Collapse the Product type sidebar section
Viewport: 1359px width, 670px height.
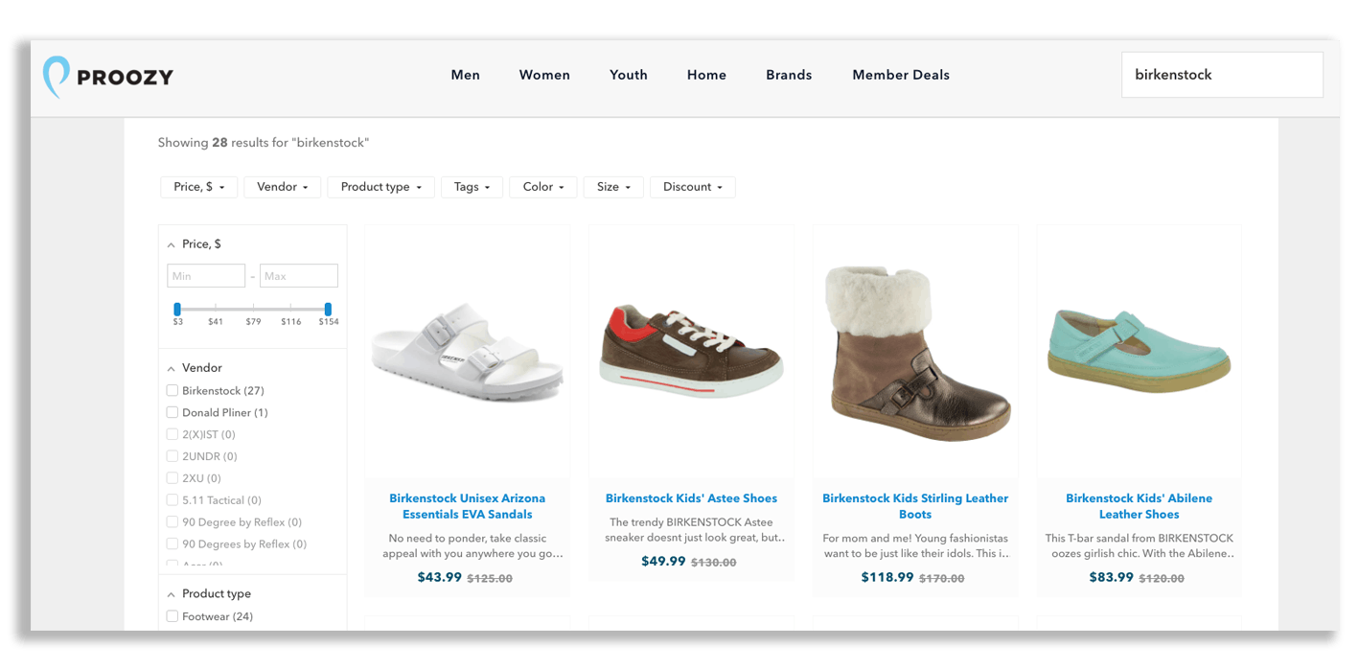[x=172, y=593]
